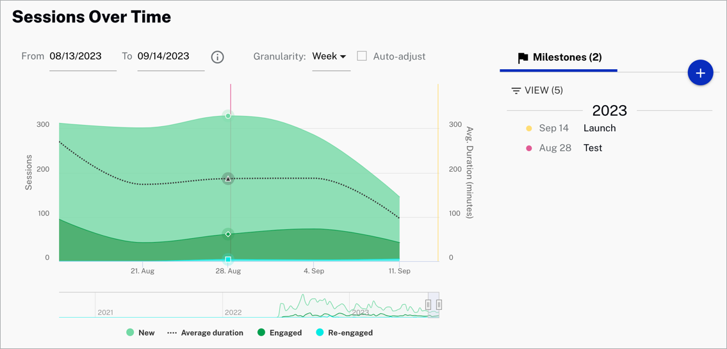Open the Launch milestone on Sep 14
This screenshot has height=349, width=727.
click(x=599, y=128)
